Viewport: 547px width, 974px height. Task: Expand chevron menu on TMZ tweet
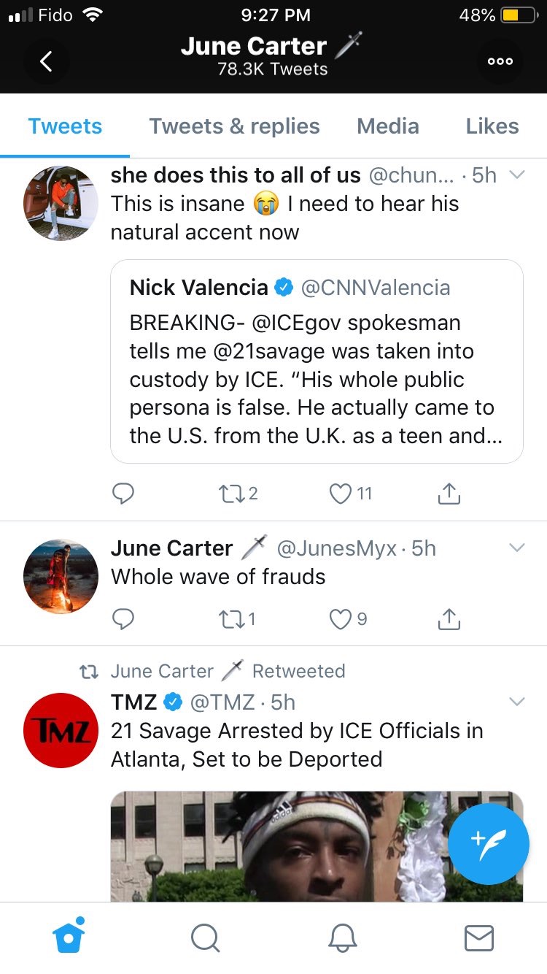coord(516,702)
